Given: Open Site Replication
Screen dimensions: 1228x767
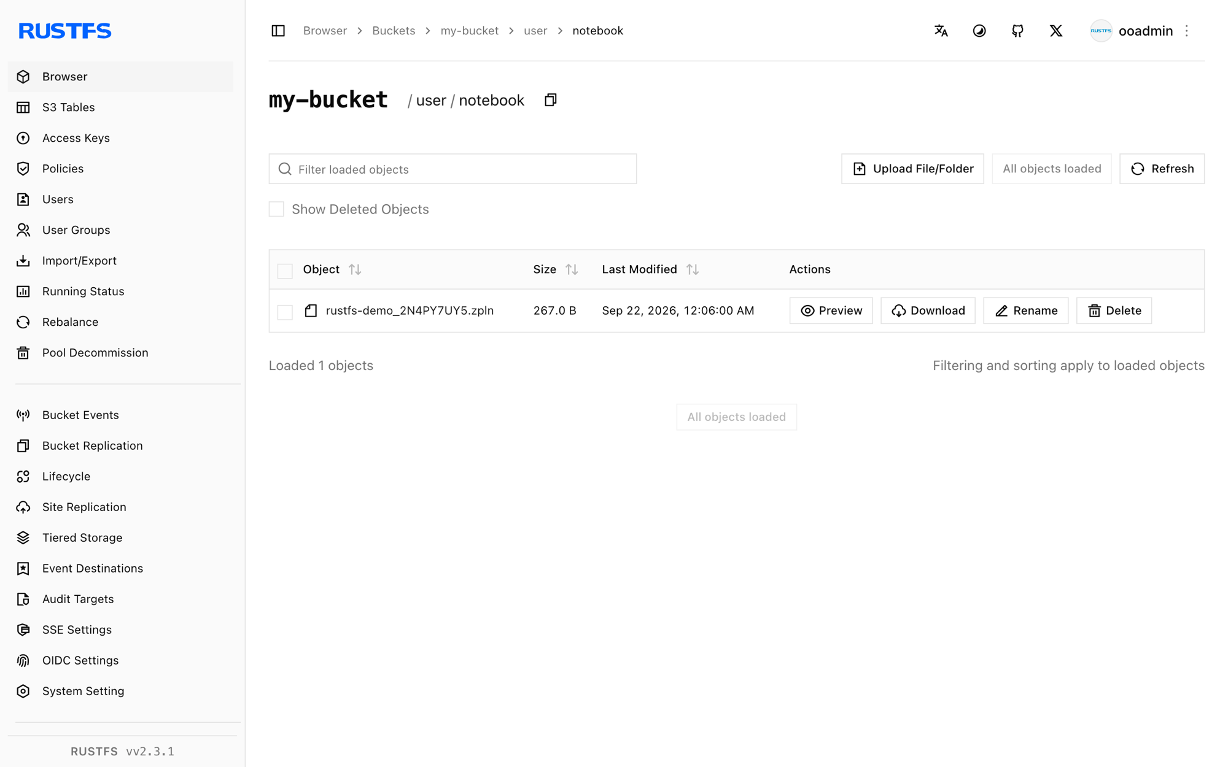Looking at the screenshot, I should (120, 507).
